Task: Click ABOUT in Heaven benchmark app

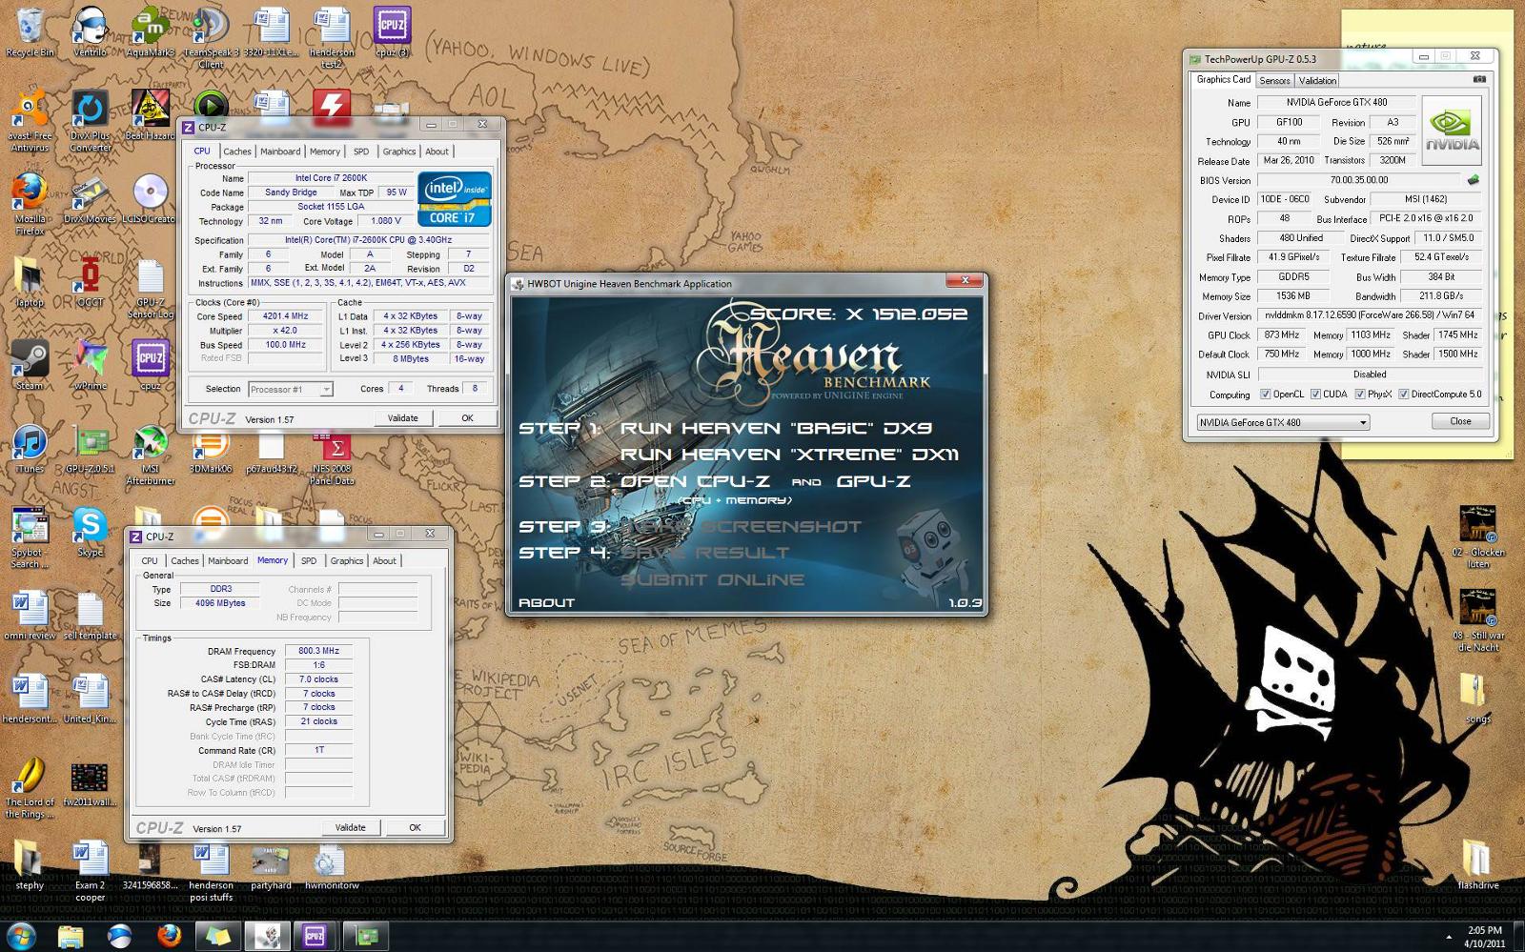Action: pyautogui.click(x=546, y=602)
